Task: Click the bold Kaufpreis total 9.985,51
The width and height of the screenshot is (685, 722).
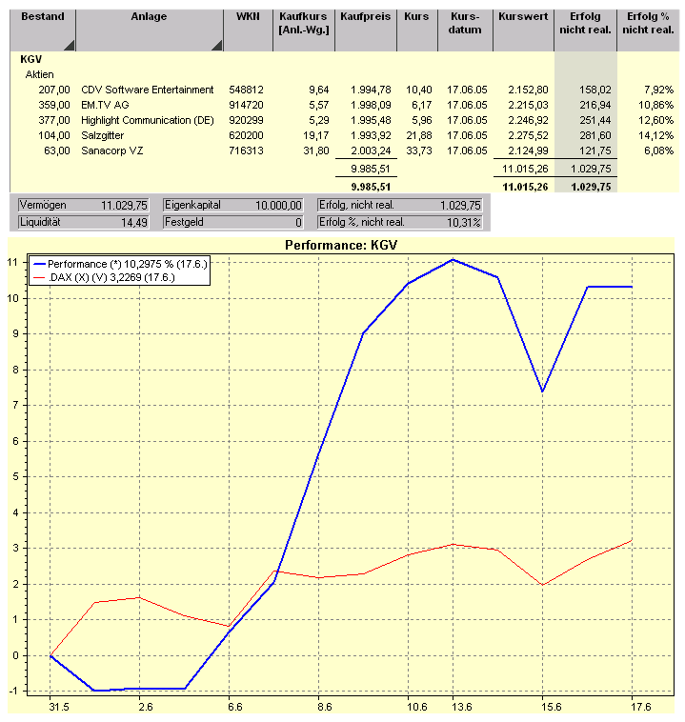Action: click(x=371, y=187)
